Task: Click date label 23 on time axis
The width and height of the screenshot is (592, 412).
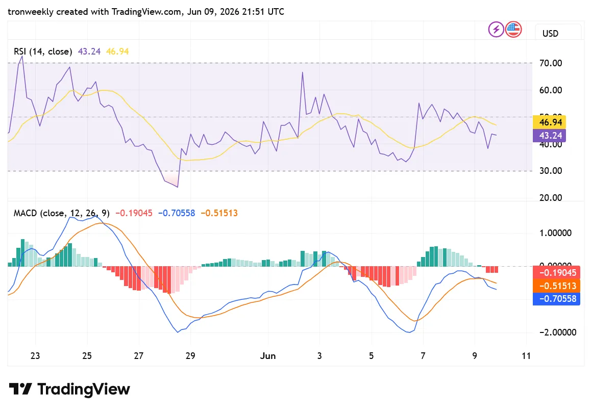Action: [35, 356]
